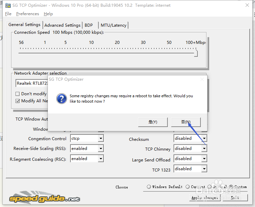Click the question mark icon in dialog
The image size is (255, 207).
click(x=61, y=99)
